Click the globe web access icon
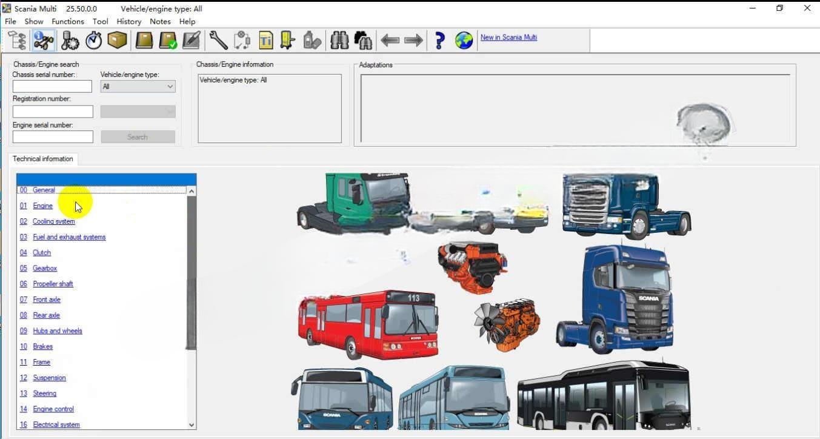 pos(463,39)
